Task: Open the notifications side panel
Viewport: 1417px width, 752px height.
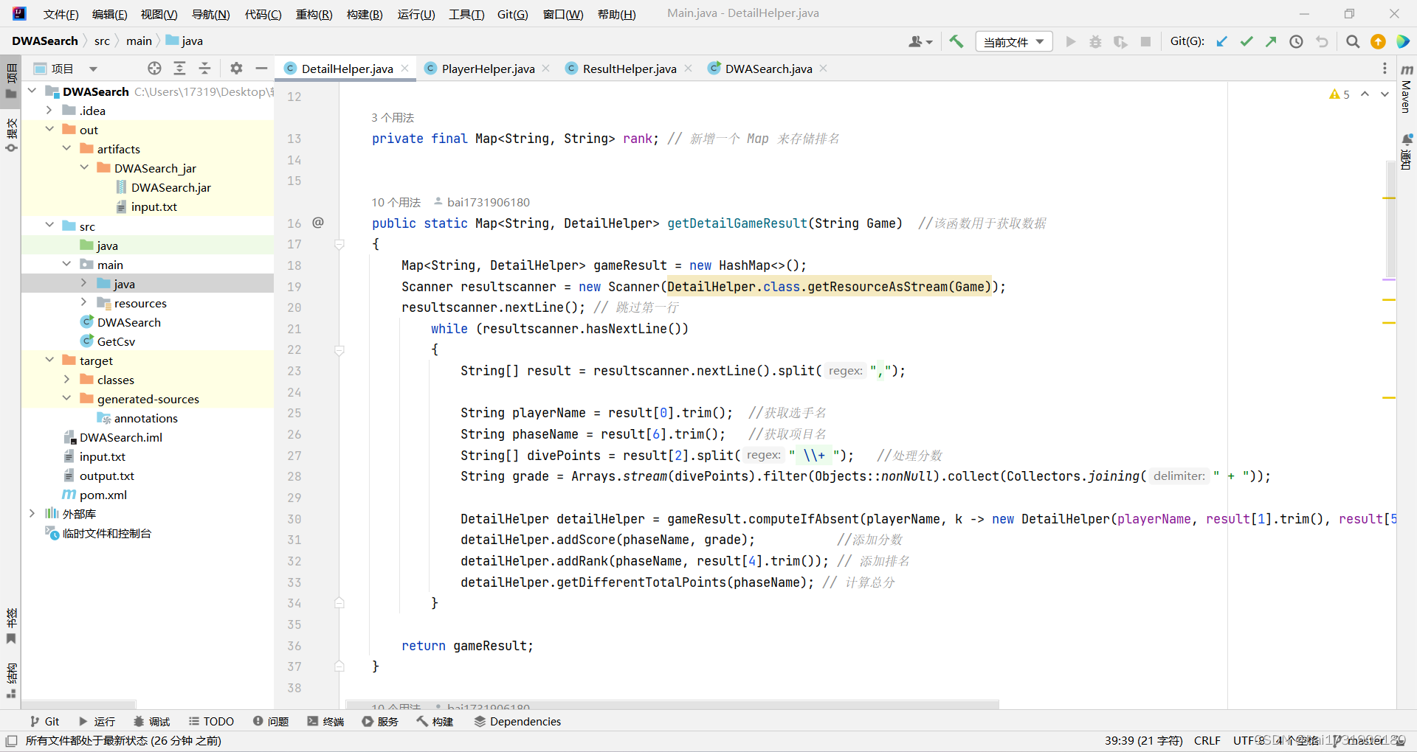Action: click(x=1407, y=151)
